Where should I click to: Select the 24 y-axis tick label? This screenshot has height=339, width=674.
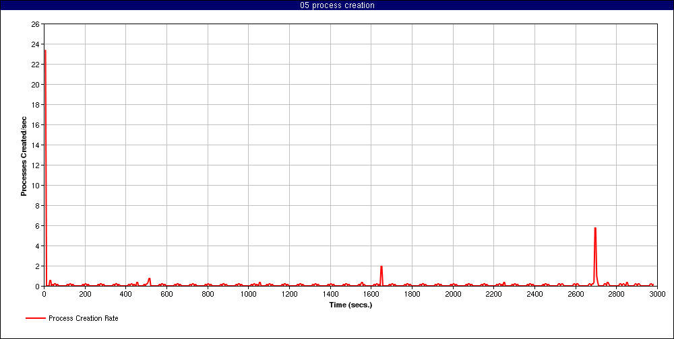[x=35, y=44]
